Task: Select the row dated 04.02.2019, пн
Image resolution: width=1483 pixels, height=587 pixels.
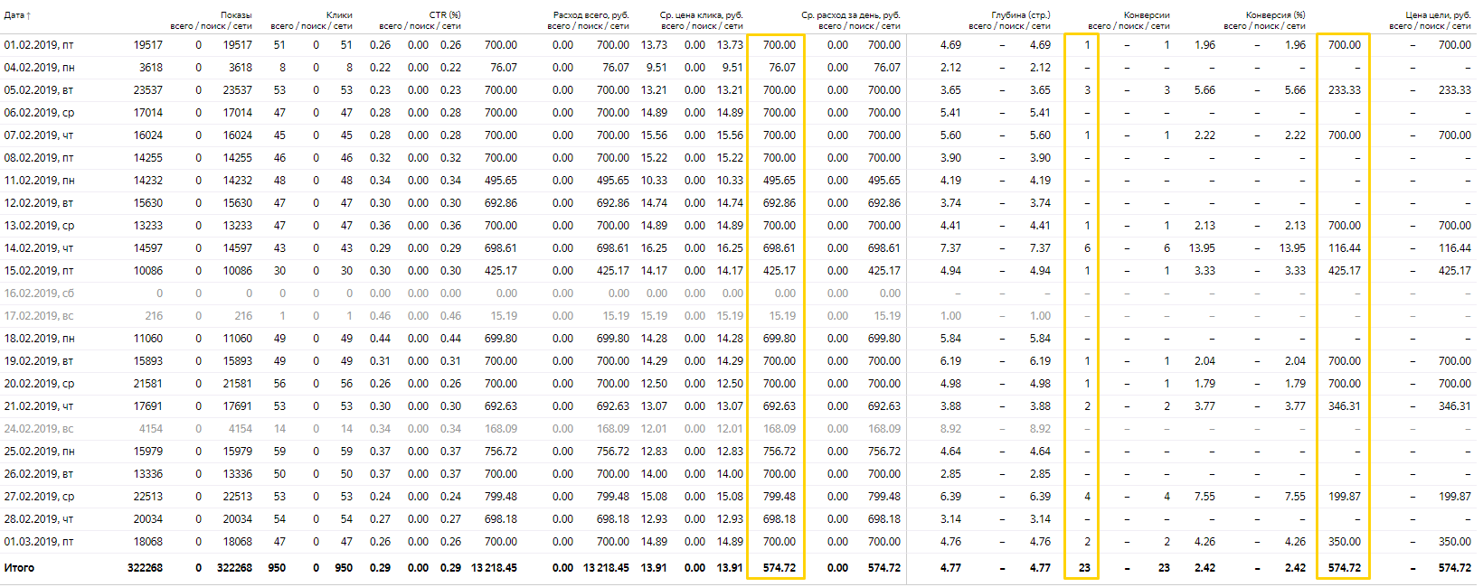Action: (x=737, y=68)
